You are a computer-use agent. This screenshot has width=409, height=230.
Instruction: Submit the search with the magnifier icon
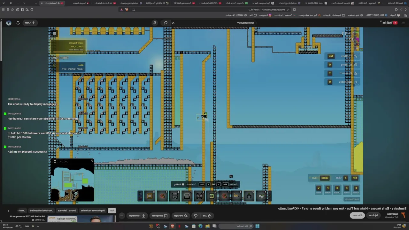pos(166,23)
